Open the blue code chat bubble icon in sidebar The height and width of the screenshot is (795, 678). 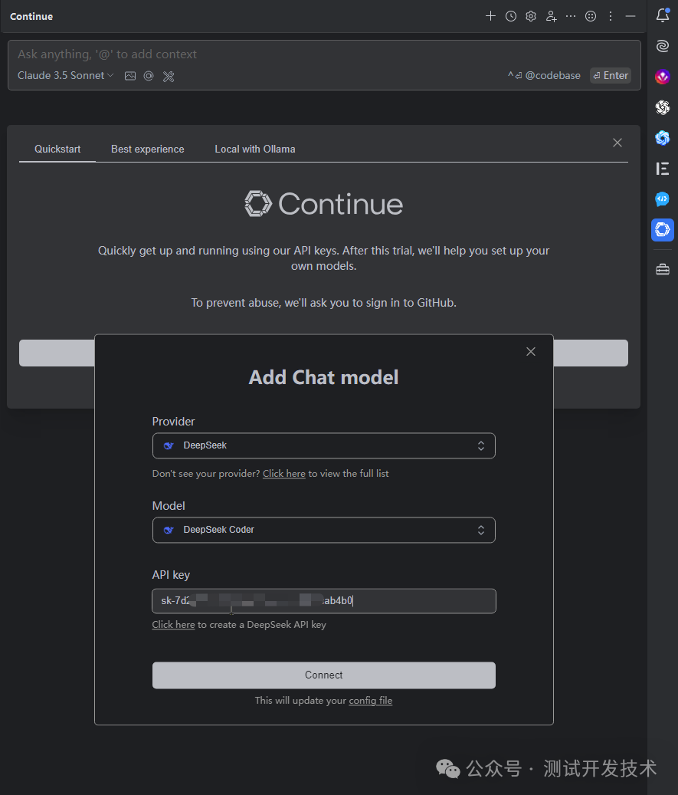[x=662, y=199]
